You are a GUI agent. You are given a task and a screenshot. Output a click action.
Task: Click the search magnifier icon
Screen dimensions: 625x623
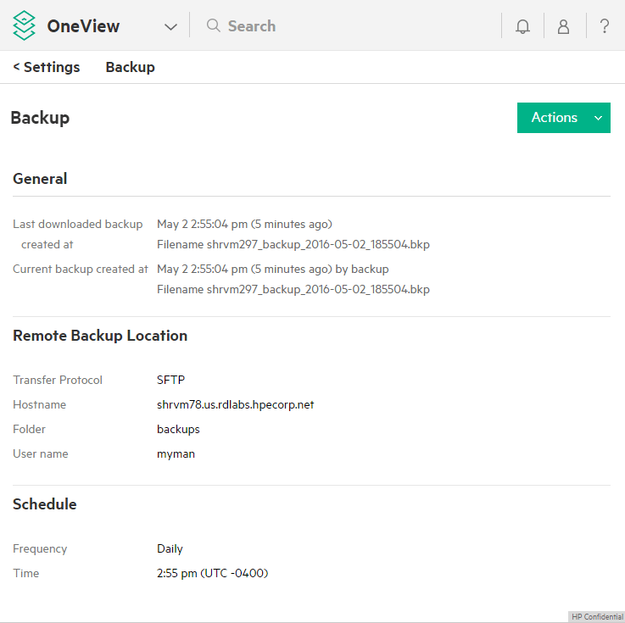tap(213, 25)
